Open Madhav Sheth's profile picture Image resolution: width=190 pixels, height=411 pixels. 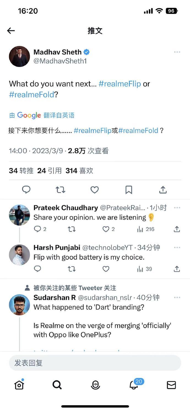point(19,56)
